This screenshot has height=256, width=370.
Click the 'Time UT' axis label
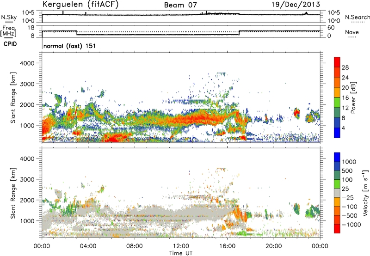(x=181, y=253)
